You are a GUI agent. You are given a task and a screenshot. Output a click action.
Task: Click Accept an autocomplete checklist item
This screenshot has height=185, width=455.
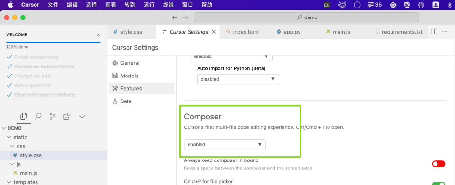(x=41, y=67)
